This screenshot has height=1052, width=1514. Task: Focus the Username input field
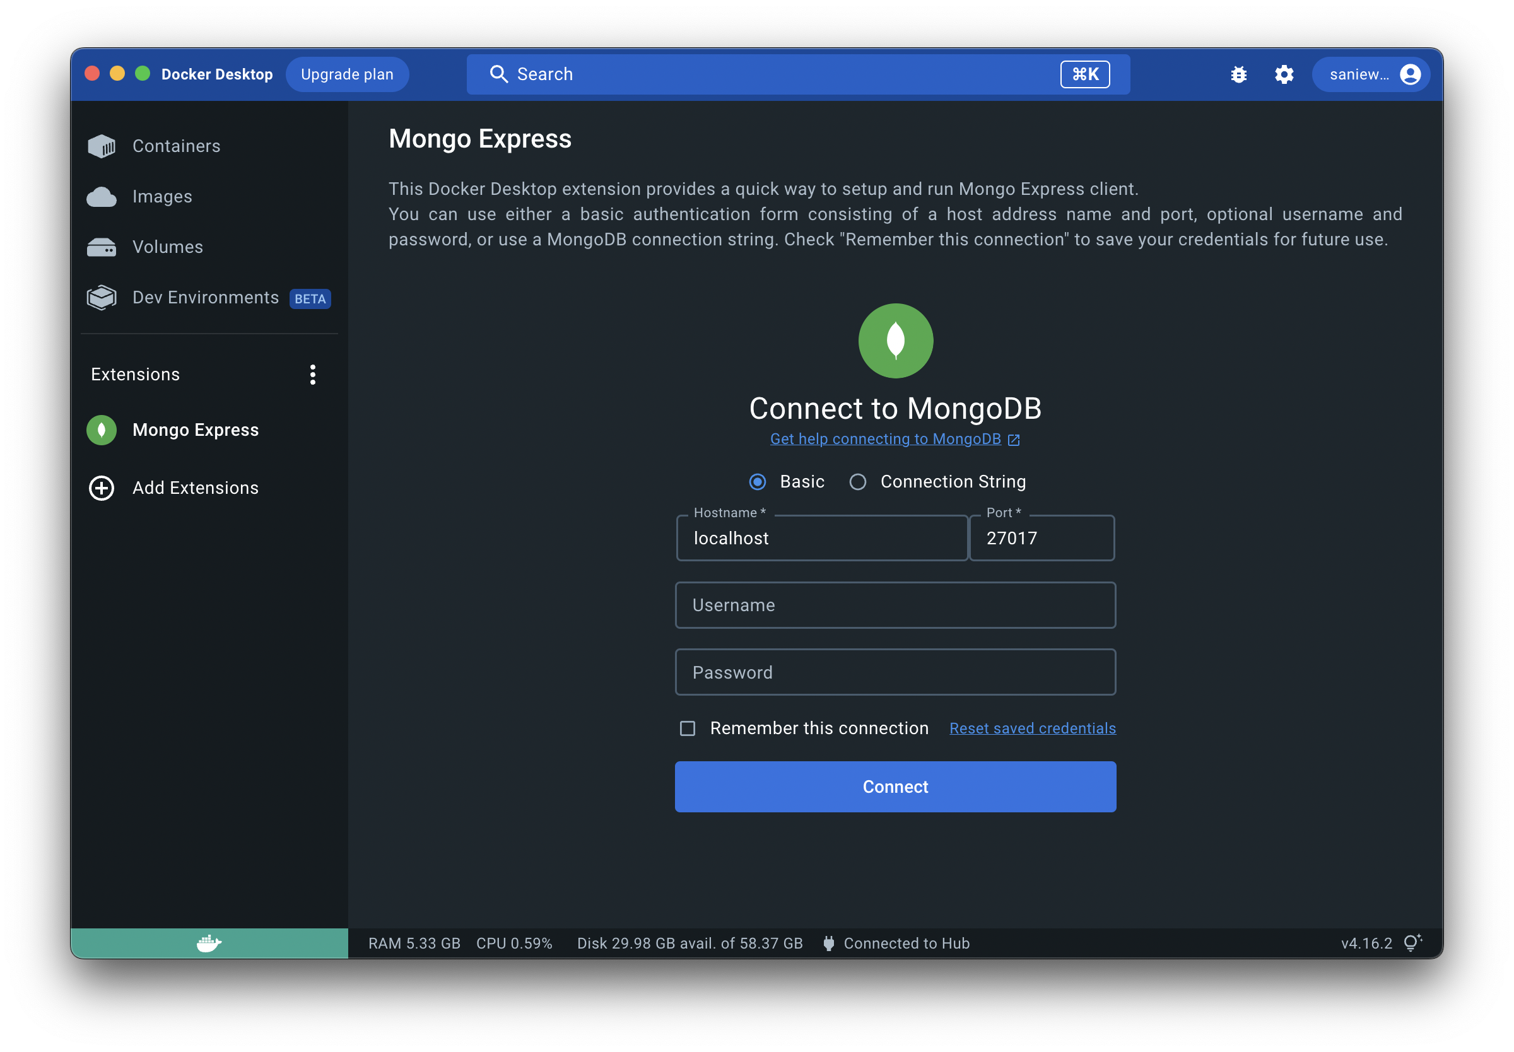[x=895, y=605]
